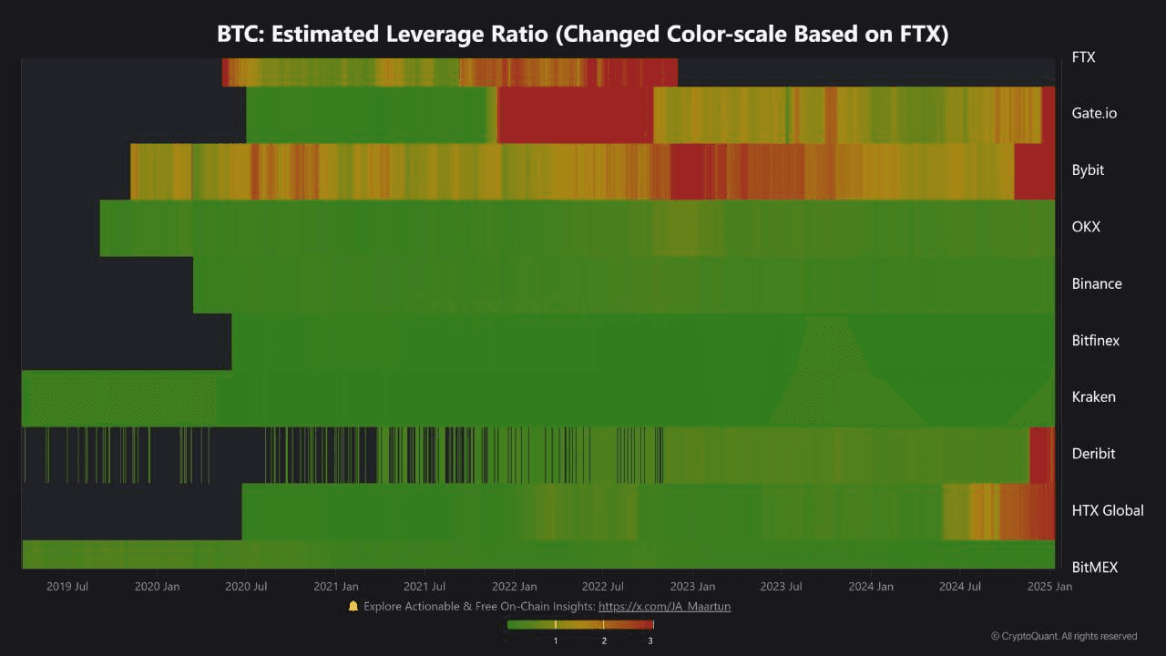The width and height of the screenshot is (1166, 656).
Task: Select the Deribit exchange label
Action: pos(1093,454)
